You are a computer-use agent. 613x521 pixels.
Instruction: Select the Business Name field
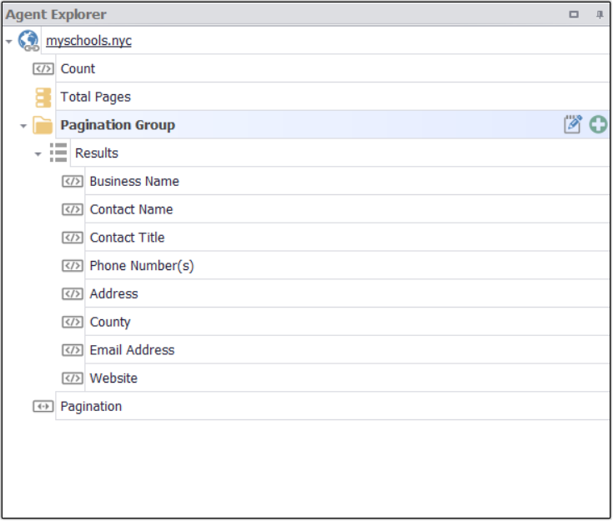click(x=134, y=182)
